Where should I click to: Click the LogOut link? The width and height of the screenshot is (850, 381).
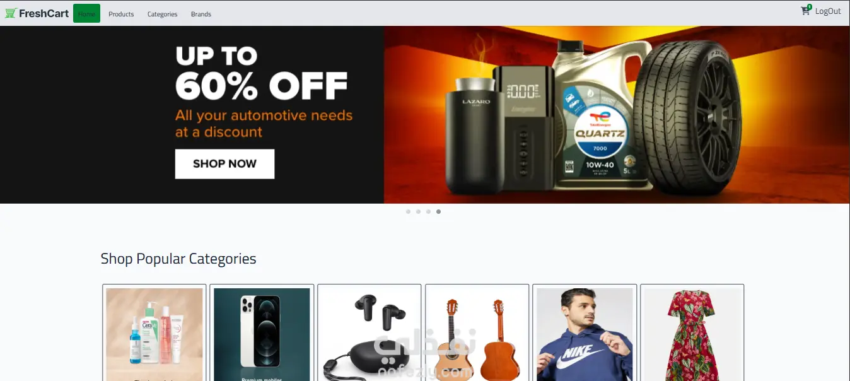828,11
